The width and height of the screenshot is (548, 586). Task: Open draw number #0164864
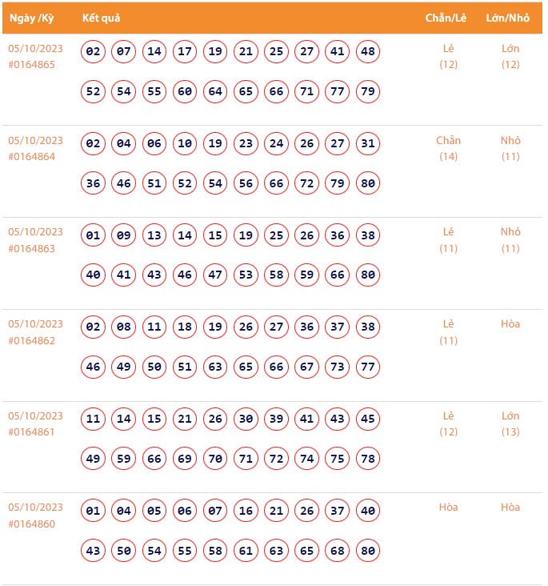pyautogui.click(x=32, y=157)
